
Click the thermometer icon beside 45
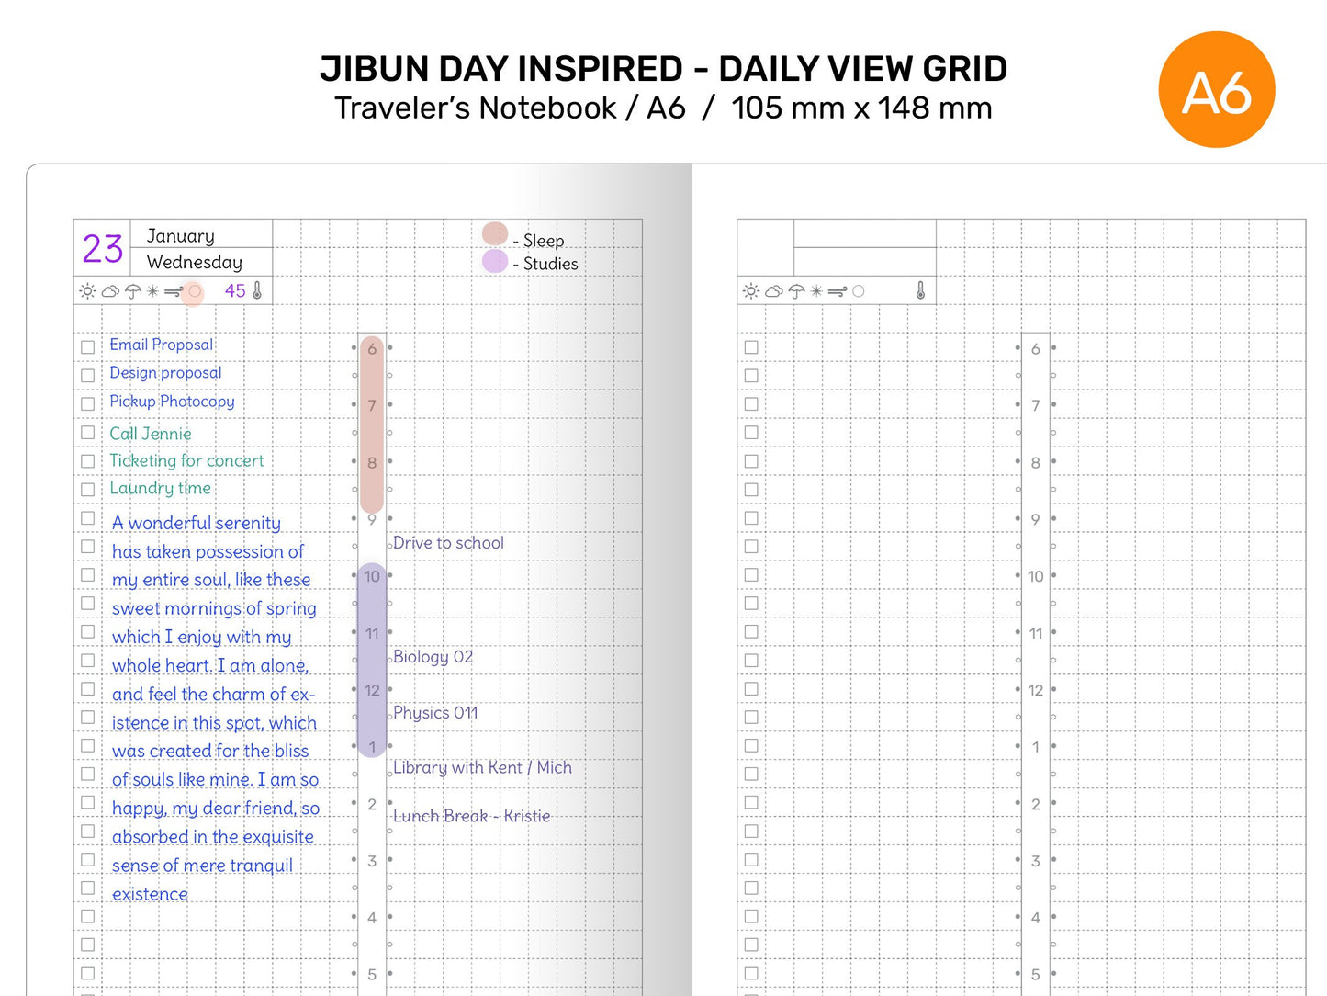257,290
